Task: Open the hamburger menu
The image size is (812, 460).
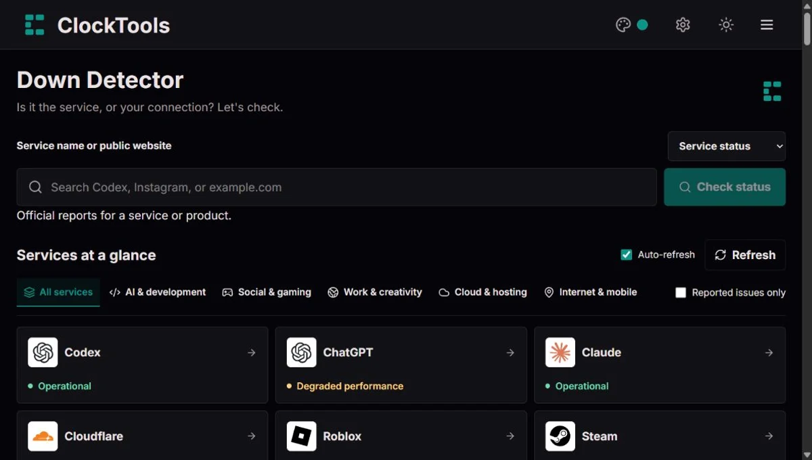Action: click(x=767, y=25)
